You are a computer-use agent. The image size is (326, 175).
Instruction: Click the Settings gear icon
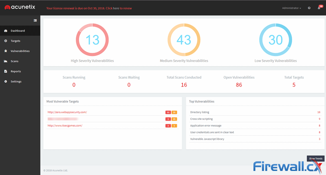[6, 81]
